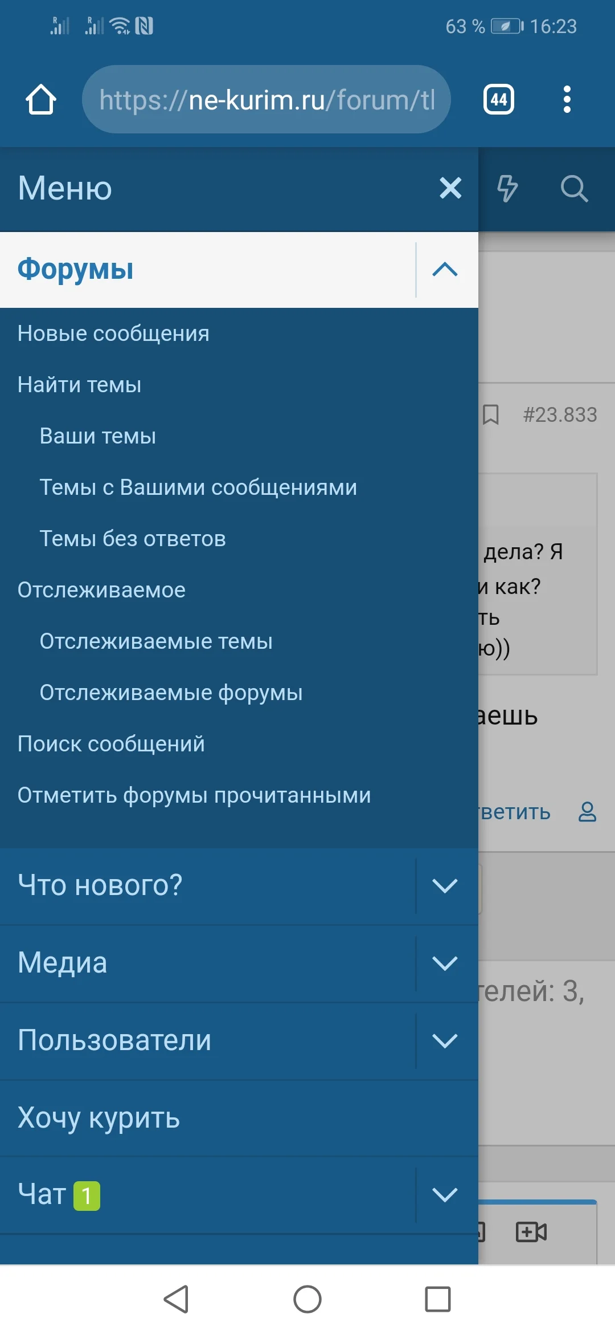Viewport: 615px width, 1334px height.
Task: Open Новые сообщения
Action: pos(112,333)
